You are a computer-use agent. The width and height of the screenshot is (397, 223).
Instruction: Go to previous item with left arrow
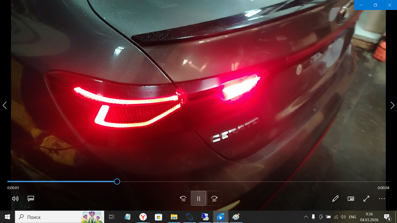(5, 105)
